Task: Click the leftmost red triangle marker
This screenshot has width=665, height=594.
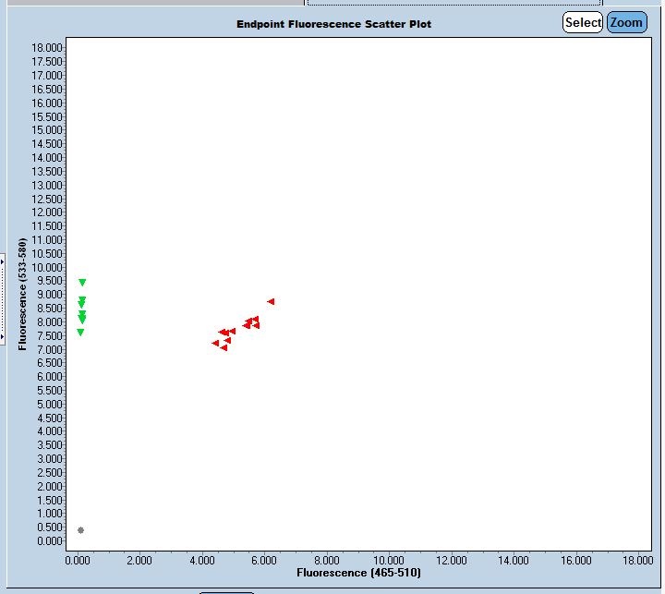Action: [x=215, y=343]
